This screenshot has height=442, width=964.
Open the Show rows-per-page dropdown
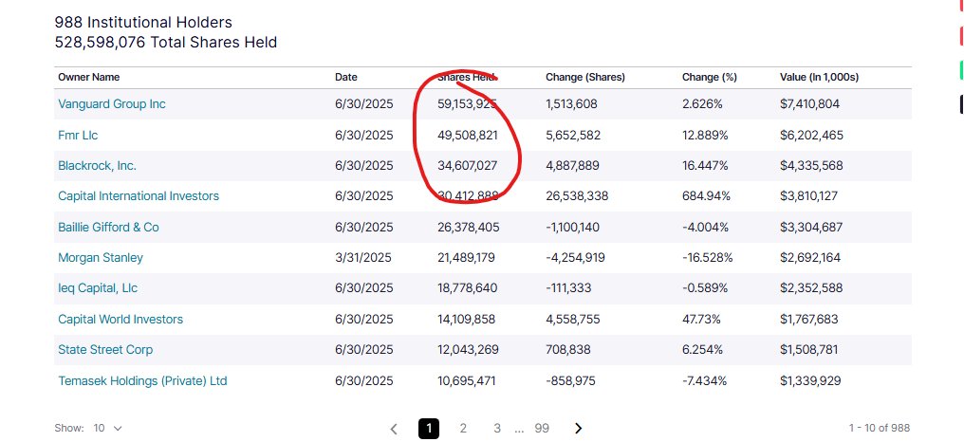pos(107,428)
